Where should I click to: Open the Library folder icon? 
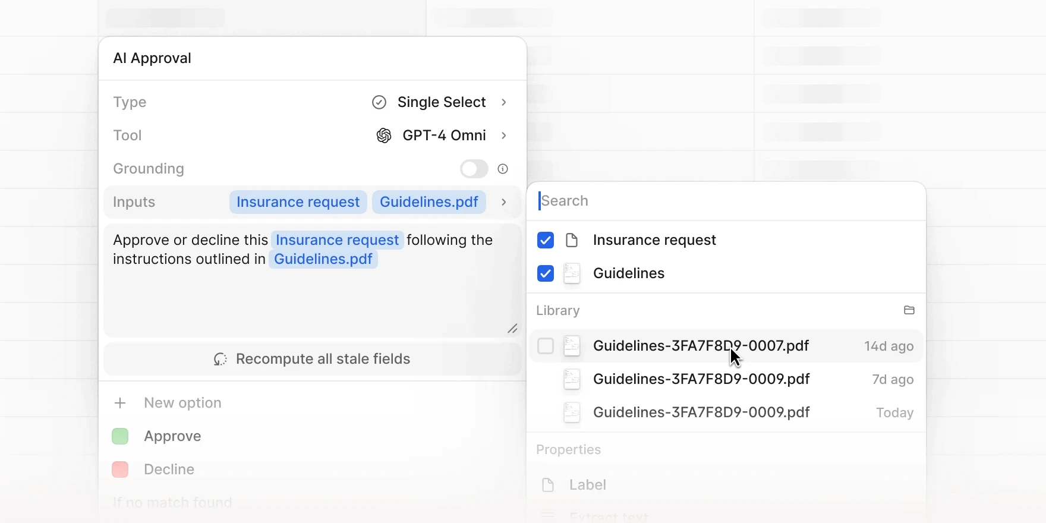909,310
